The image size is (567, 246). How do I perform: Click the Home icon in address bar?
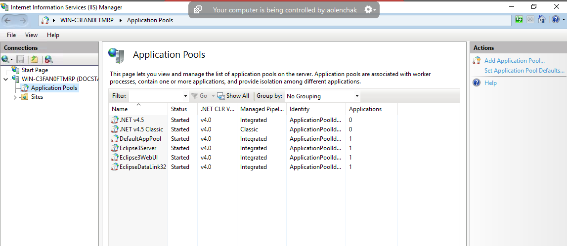[x=541, y=20]
